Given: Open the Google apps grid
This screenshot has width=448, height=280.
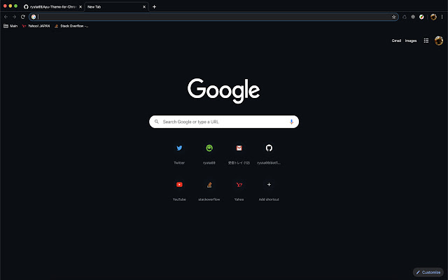Looking at the screenshot, I should point(426,41).
